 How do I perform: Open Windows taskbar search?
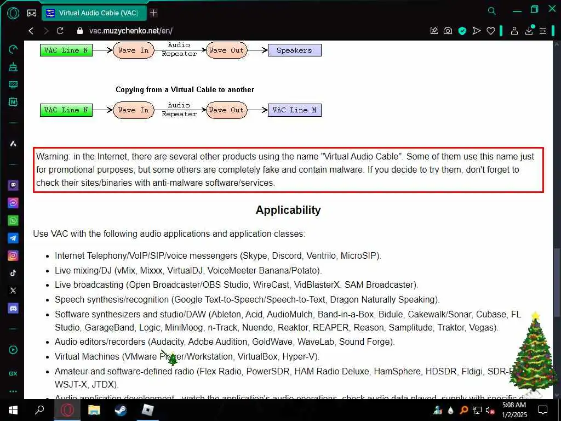[39, 410]
